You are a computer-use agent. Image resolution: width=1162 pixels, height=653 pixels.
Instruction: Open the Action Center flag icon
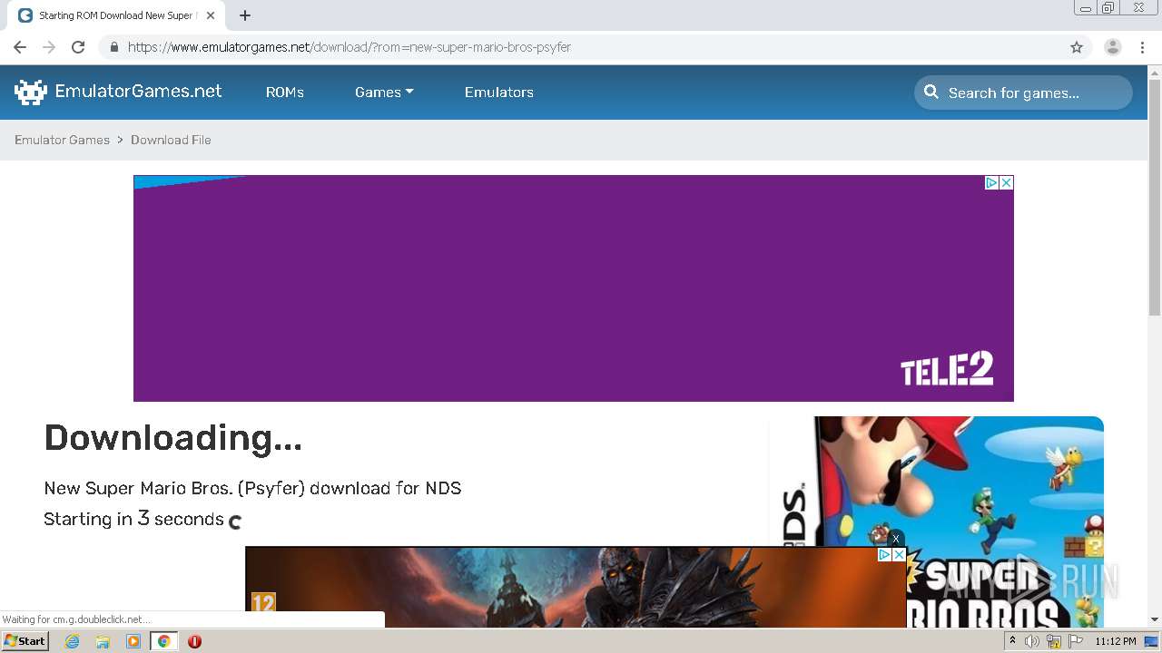click(1076, 641)
